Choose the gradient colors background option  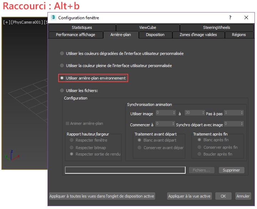click(62, 53)
